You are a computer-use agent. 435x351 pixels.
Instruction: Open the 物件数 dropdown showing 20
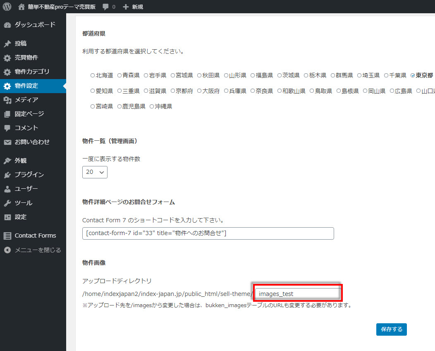pyautogui.click(x=95, y=172)
